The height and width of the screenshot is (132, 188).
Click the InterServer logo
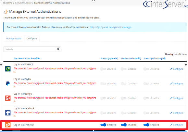[165, 4]
